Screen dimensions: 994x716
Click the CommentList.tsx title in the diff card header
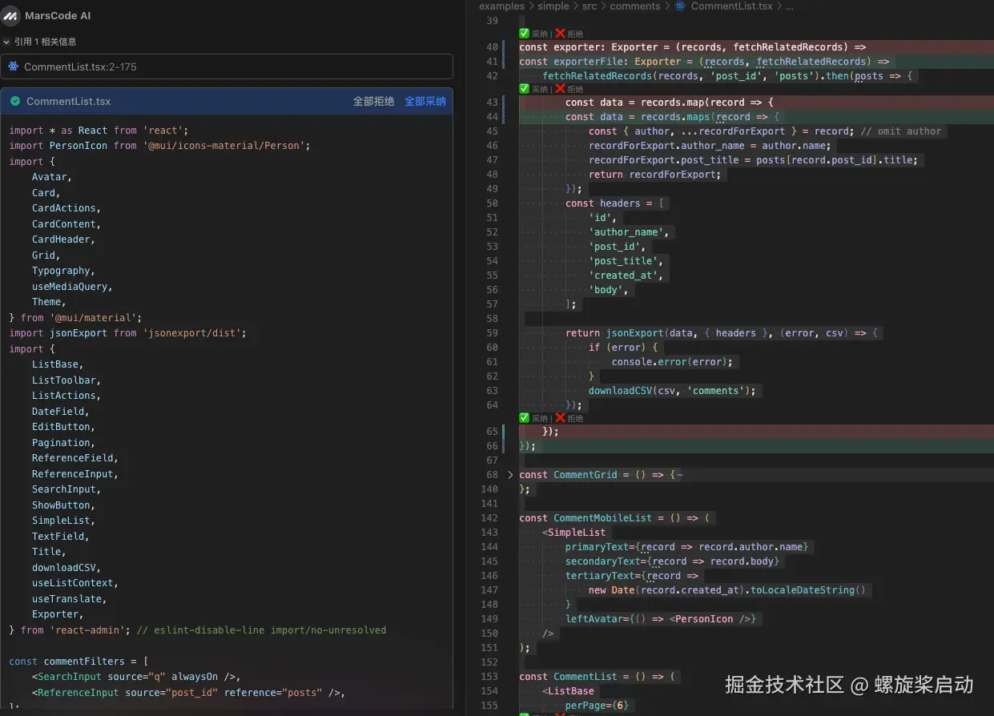click(x=68, y=102)
